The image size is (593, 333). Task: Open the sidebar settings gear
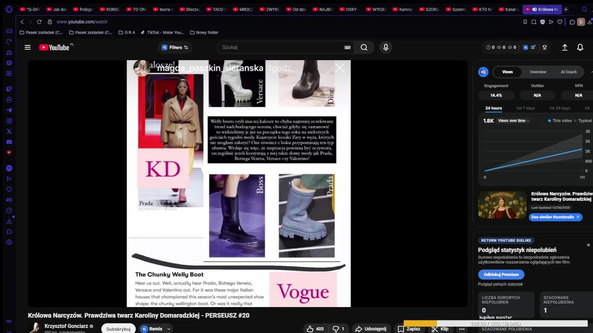coord(9,242)
